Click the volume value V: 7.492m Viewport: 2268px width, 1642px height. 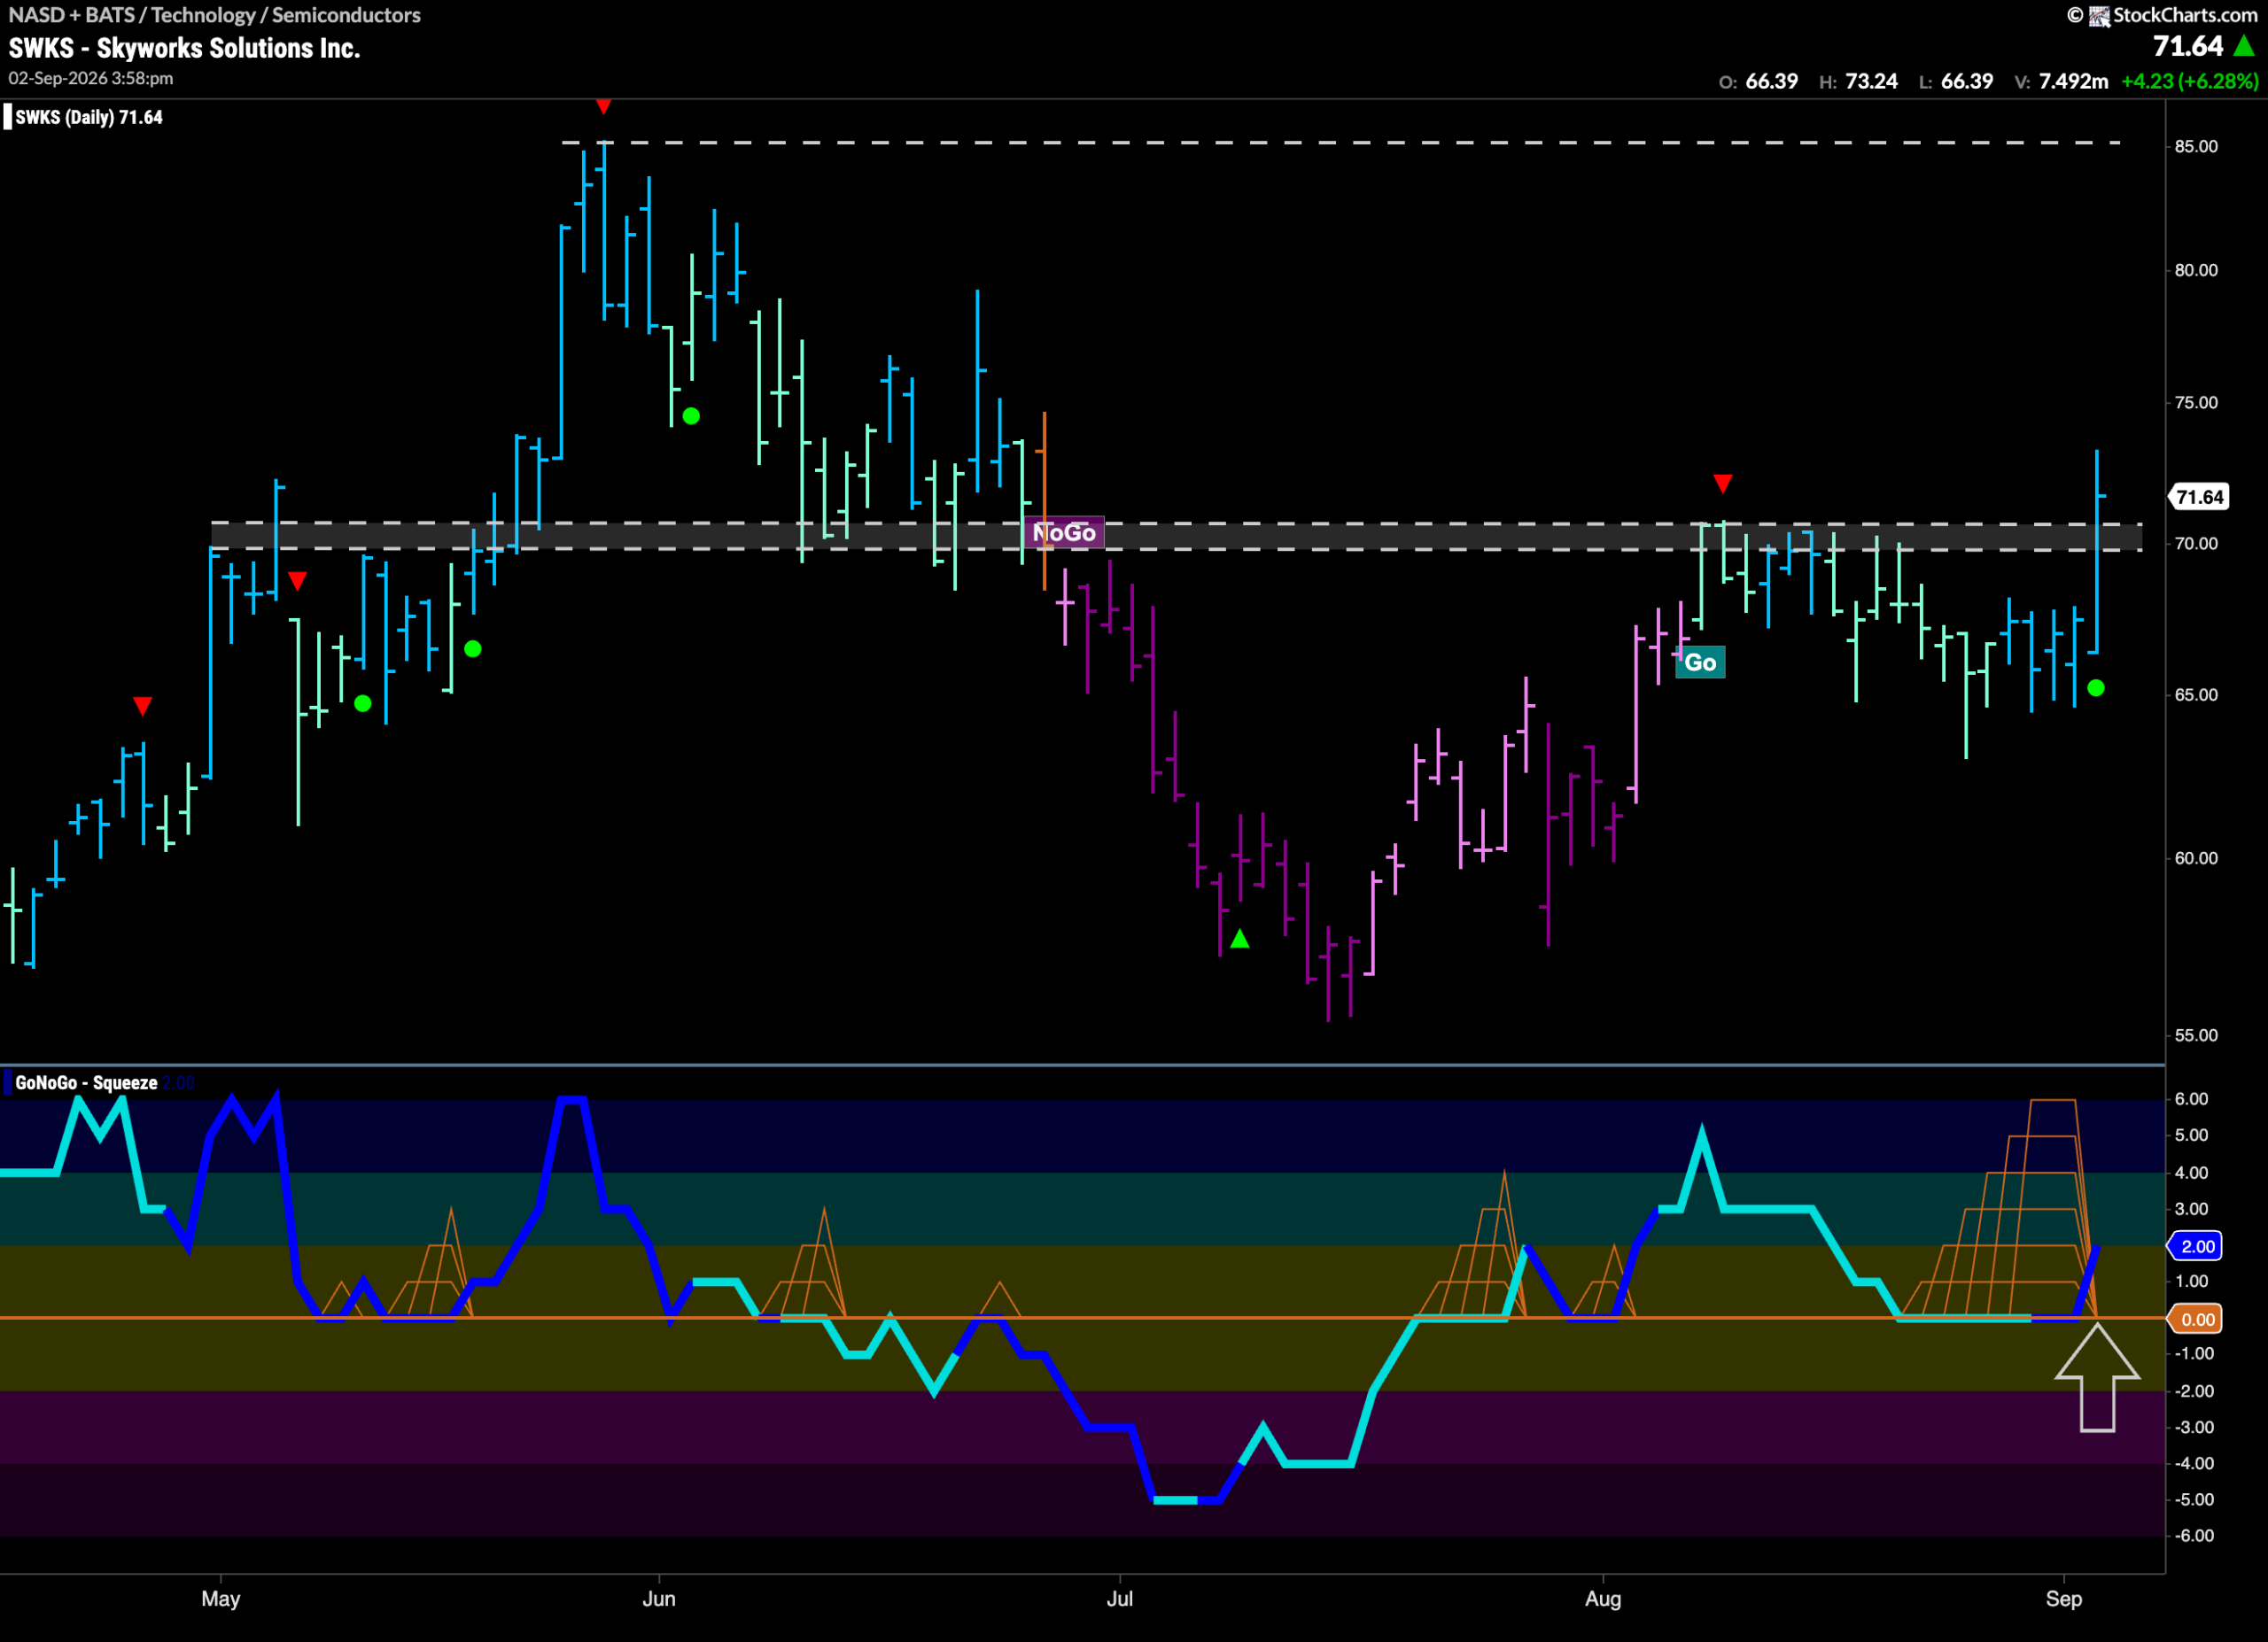(2061, 82)
